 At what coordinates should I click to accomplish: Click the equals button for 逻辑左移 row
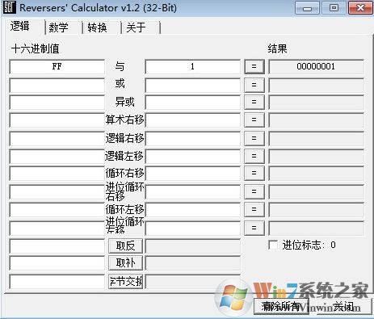click(254, 156)
